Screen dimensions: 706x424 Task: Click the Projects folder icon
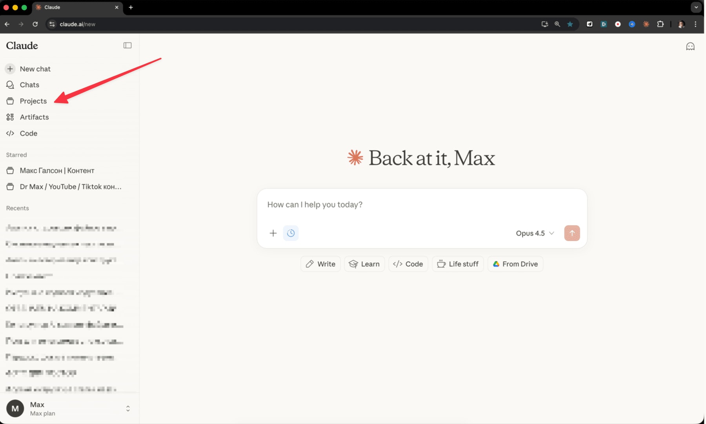(10, 101)
